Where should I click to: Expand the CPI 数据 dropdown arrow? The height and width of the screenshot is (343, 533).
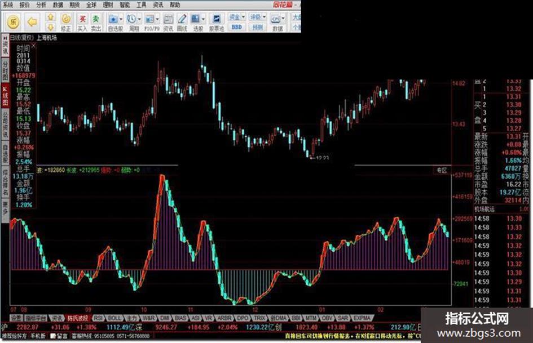point(283,19)
